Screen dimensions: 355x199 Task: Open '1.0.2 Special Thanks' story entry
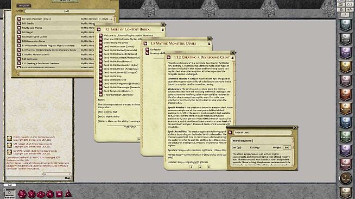coord(31,28)
